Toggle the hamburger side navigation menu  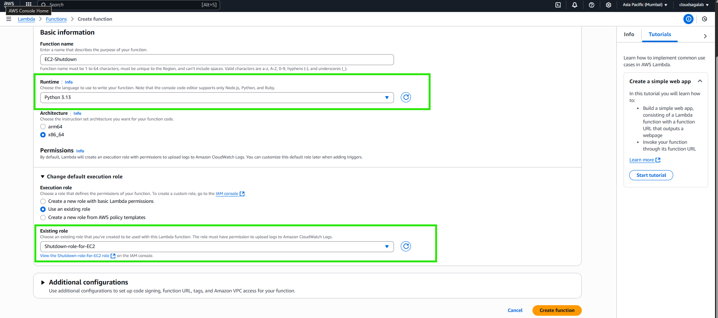coord(9,19)
